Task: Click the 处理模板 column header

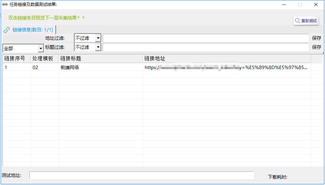Action: click(x=44, y=59)
